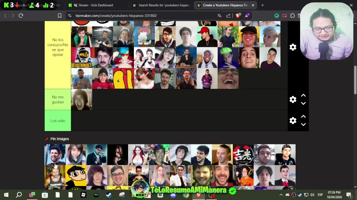Click the 'Pin Images' heading
The width and height of the screenshot is (357, 200).
(59, 139)
